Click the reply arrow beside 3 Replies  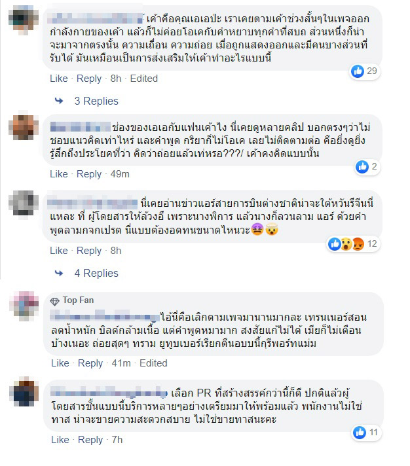click(59, 101)
